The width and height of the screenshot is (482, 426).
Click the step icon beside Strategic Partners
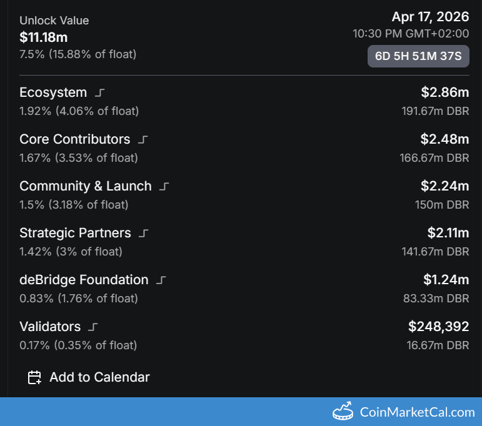(144, 234)
